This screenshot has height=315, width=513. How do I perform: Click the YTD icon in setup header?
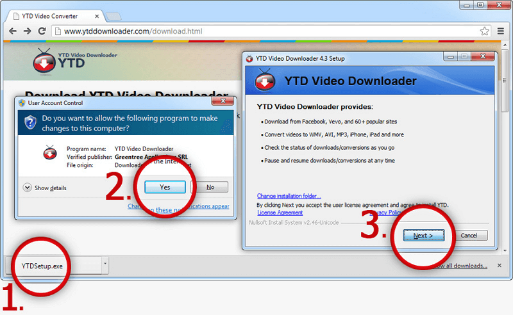coord(264,82)
